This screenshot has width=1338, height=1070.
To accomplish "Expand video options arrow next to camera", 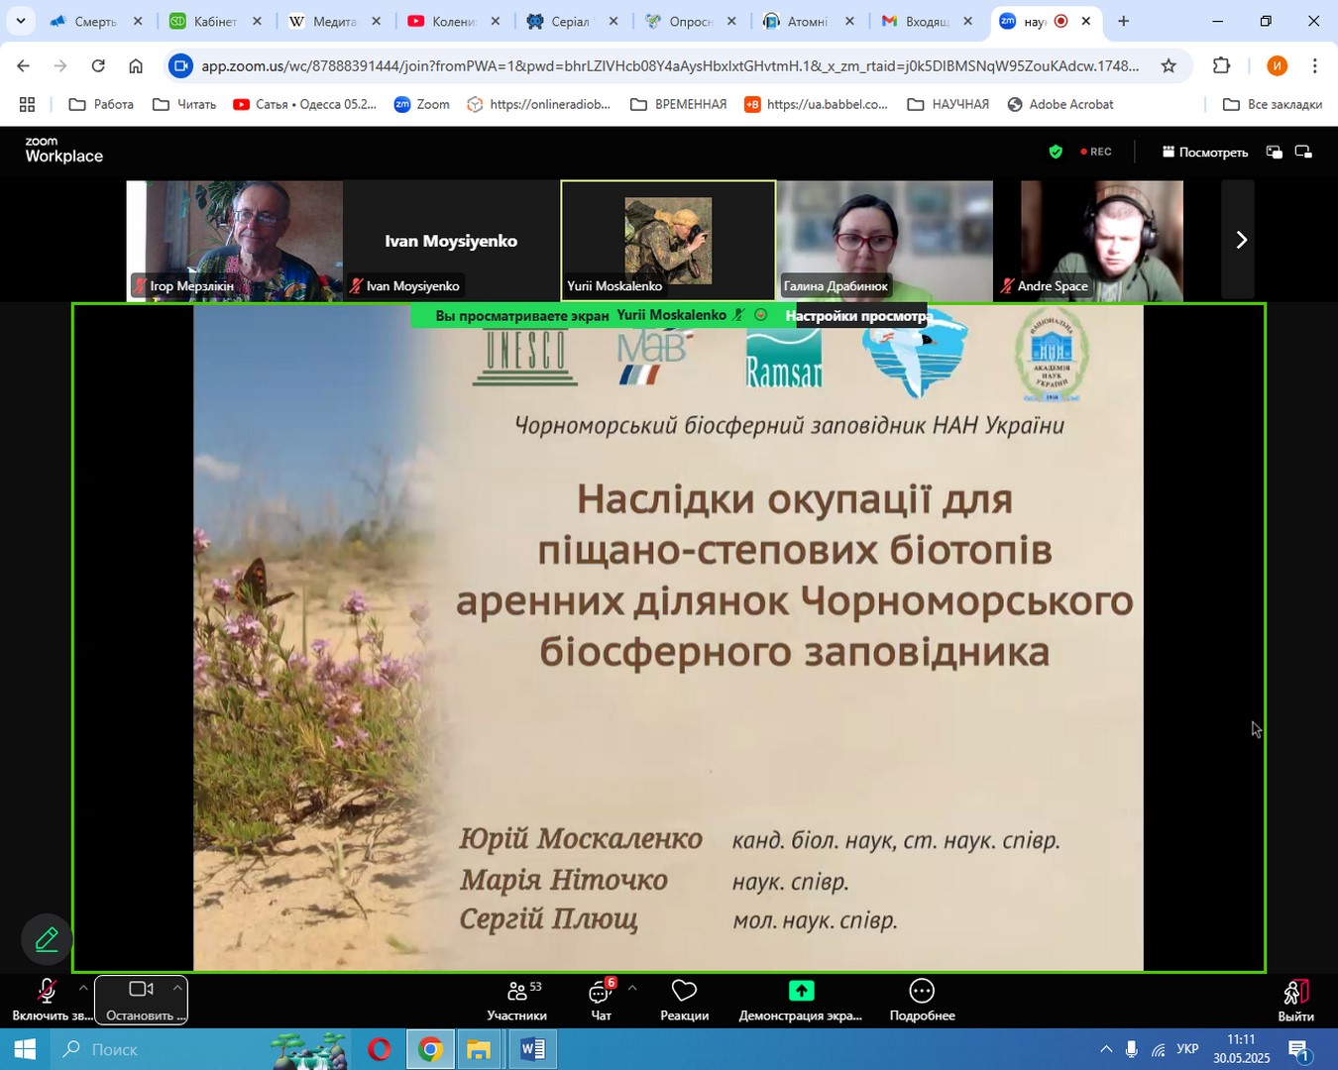I will (x=177, y=988).
